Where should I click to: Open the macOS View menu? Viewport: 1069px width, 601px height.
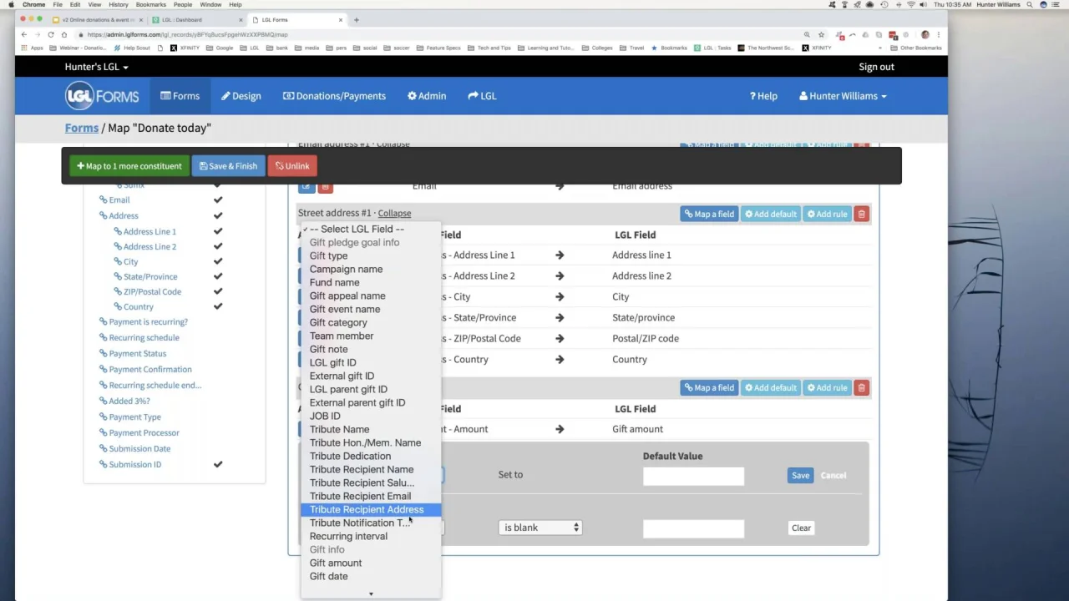click(94, 4)
